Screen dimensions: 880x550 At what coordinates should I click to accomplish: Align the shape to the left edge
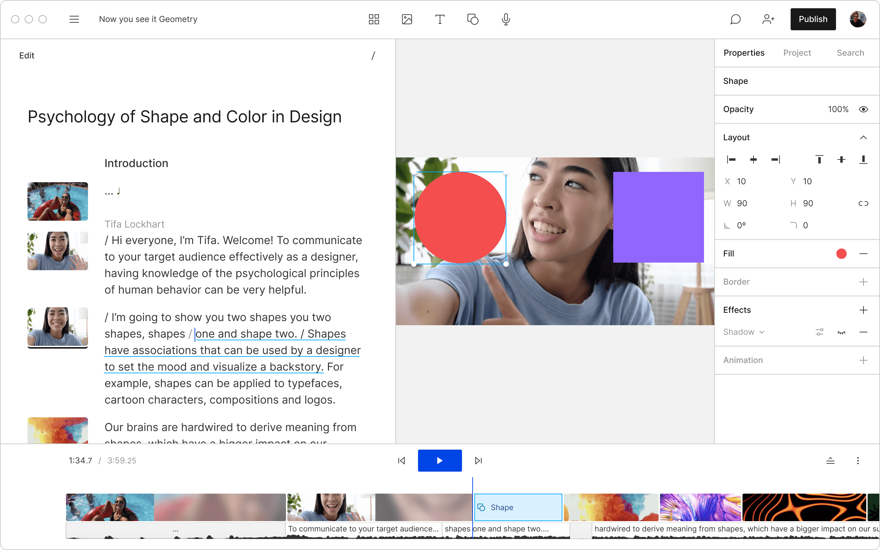[731, 159]
